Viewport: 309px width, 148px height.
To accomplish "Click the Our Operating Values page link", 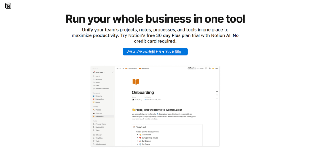I will click(x=151, y=138).
